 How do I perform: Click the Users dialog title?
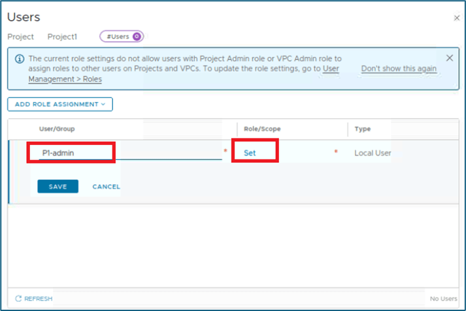point(24,18)
